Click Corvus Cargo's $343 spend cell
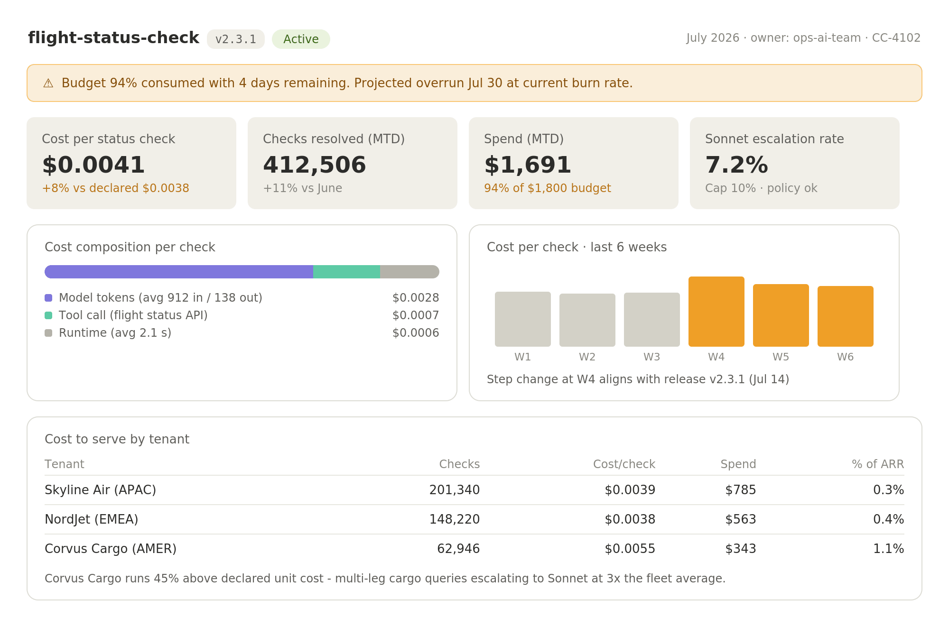The width and height of the screenshot is (949, 627). tap(741, 549)
